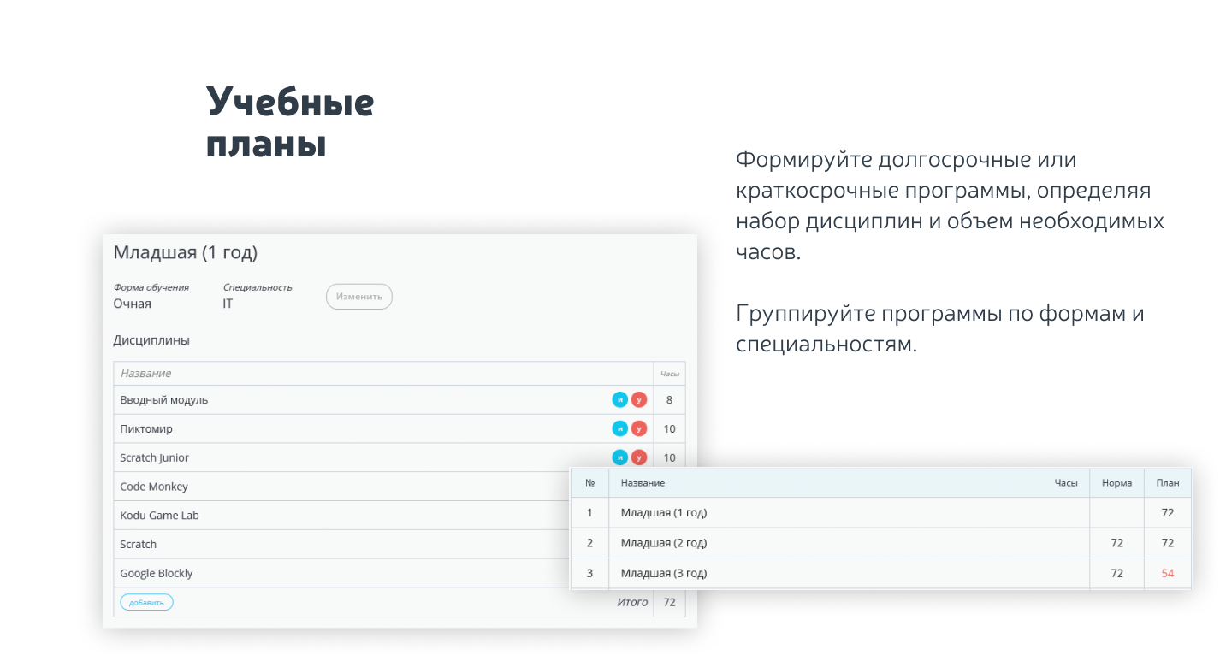Click the Очная value under Форма обучения
Viewport: 1232px width, 667px height.
click(133, 304)
